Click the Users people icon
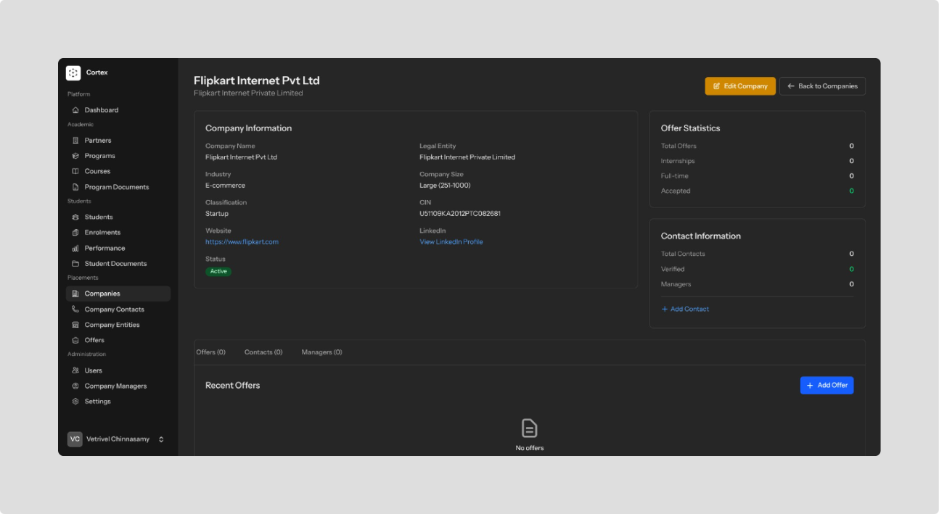Image resolution: width=939 pixels, height=514 pixels. point(75,370)
